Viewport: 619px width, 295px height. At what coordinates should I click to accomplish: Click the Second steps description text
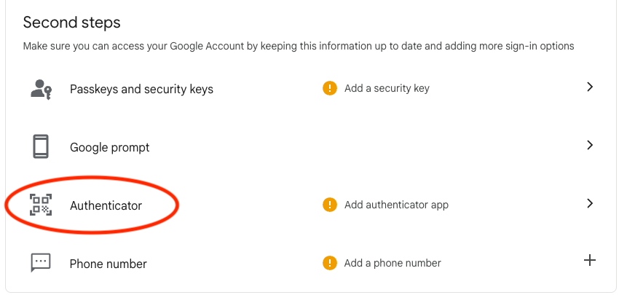(299, 46)
